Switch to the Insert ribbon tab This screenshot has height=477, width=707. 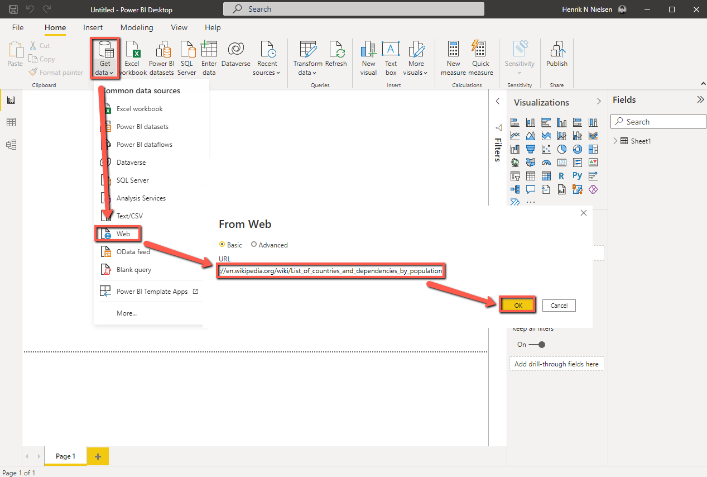(x=93, y=27)
